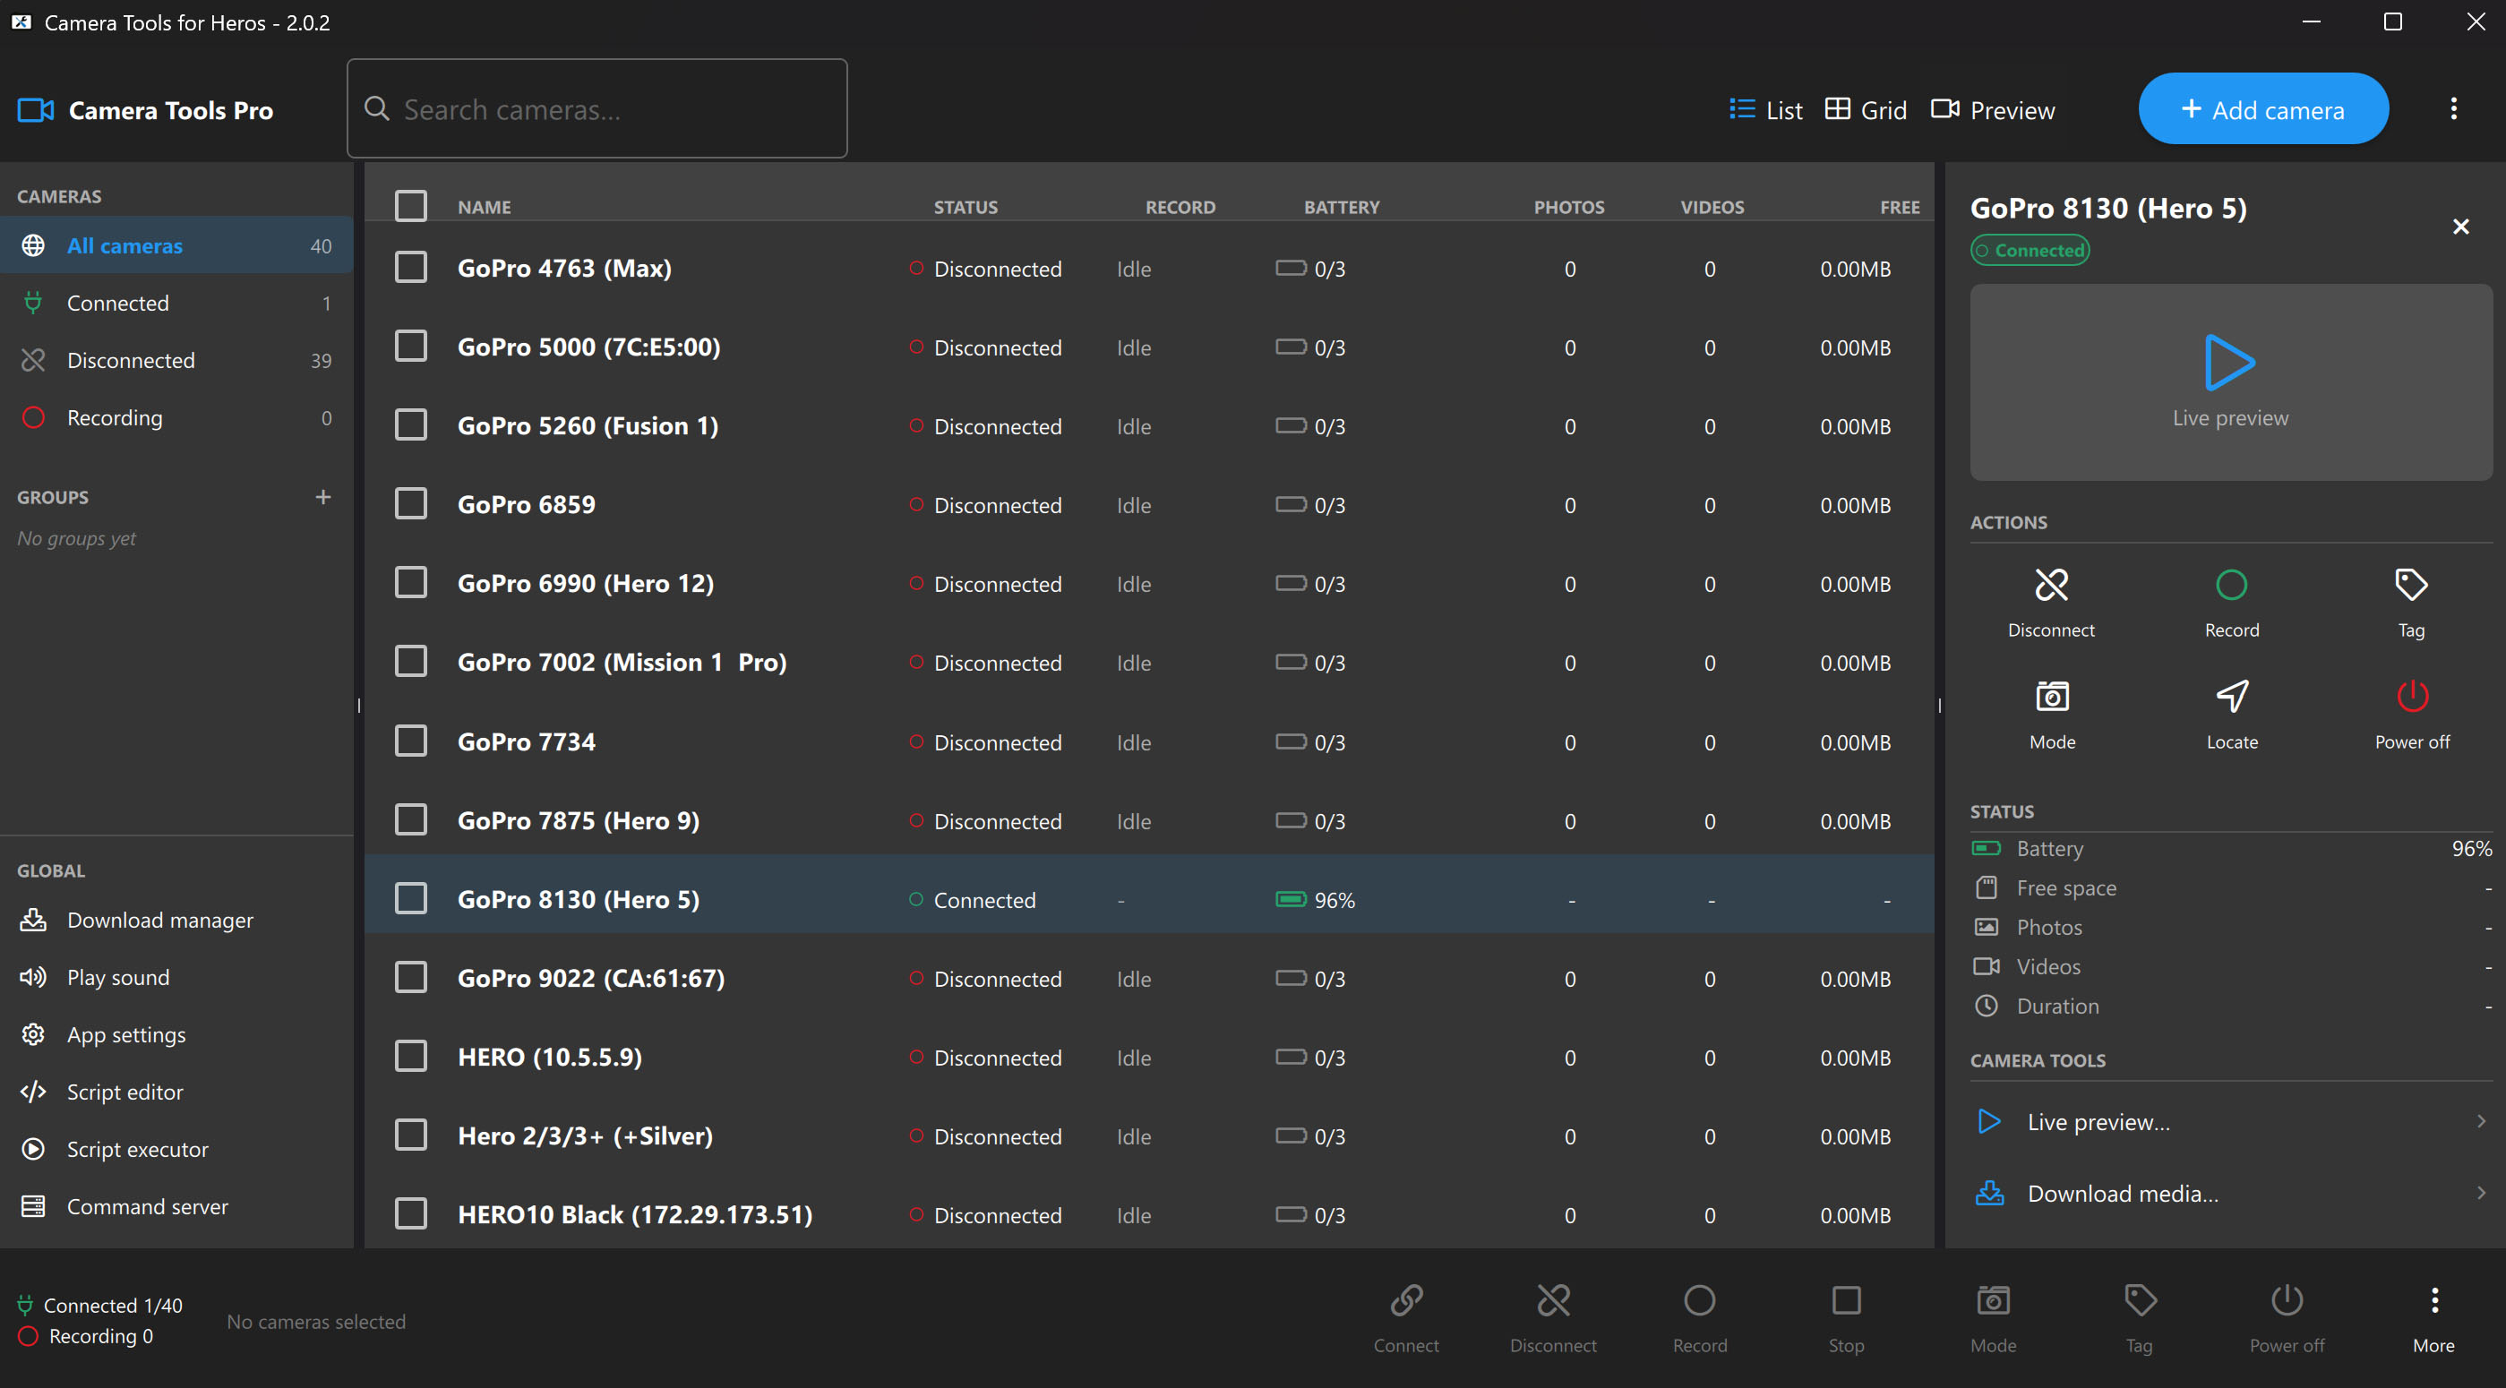Filter by Recording cameras
The height and width of the screenshot is (1388, 2506).
[x=177, y=418]
